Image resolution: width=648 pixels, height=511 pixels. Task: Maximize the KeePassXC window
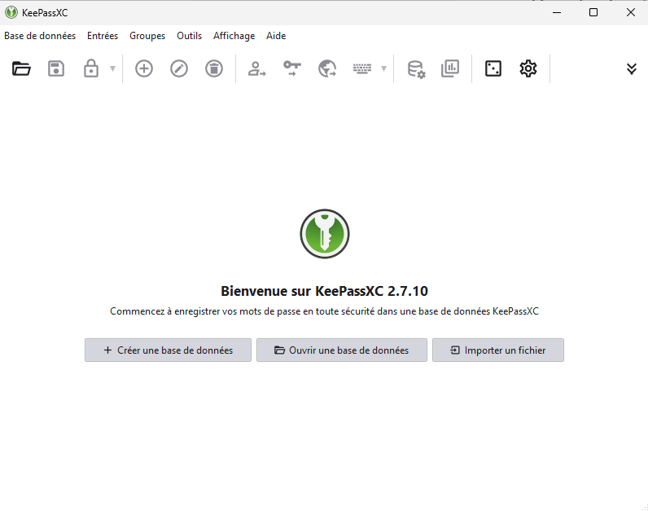click(x=593, y=12)
